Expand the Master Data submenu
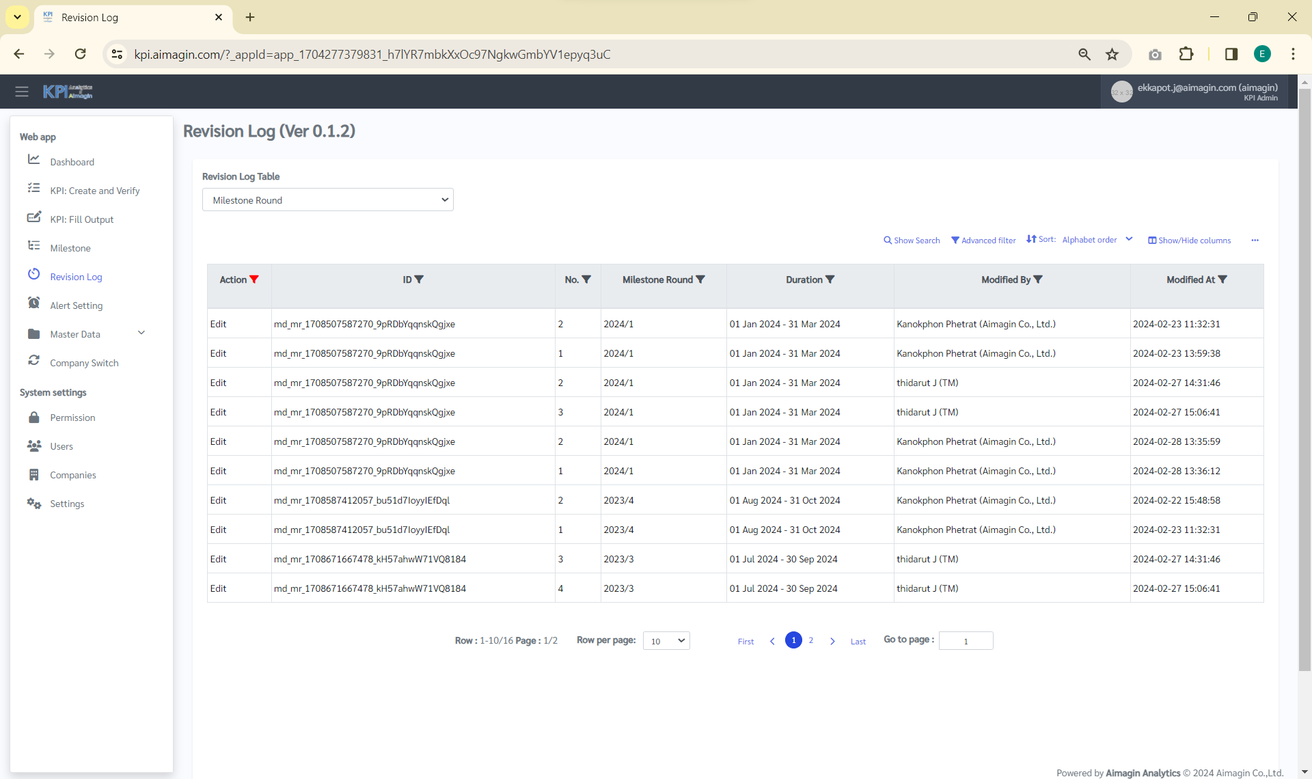1312x779 pixels. (141, 333)
